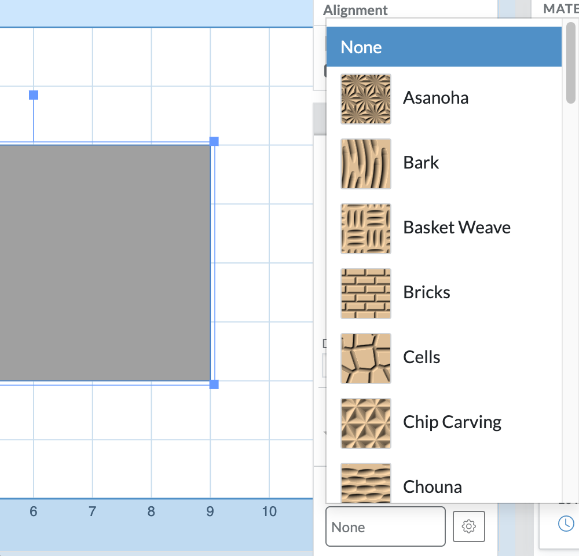Screen dimensions: 579x556
Task: Click the Asanoha pattern thumbnail
Action: (x=365, y=98)
